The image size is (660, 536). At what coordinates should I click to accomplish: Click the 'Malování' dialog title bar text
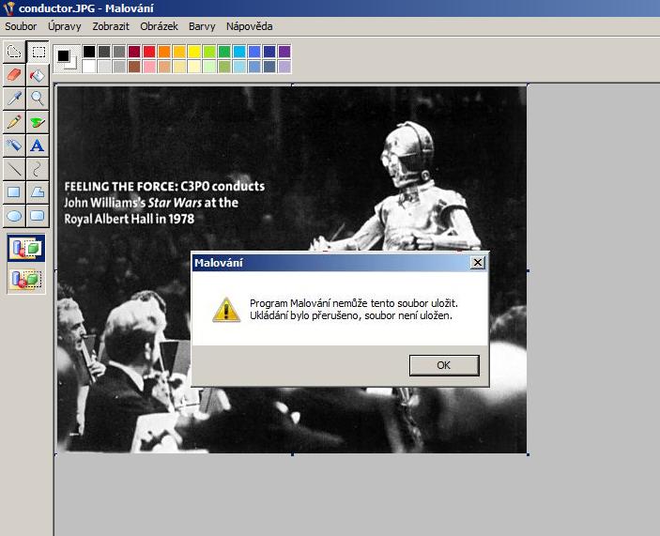219,263
